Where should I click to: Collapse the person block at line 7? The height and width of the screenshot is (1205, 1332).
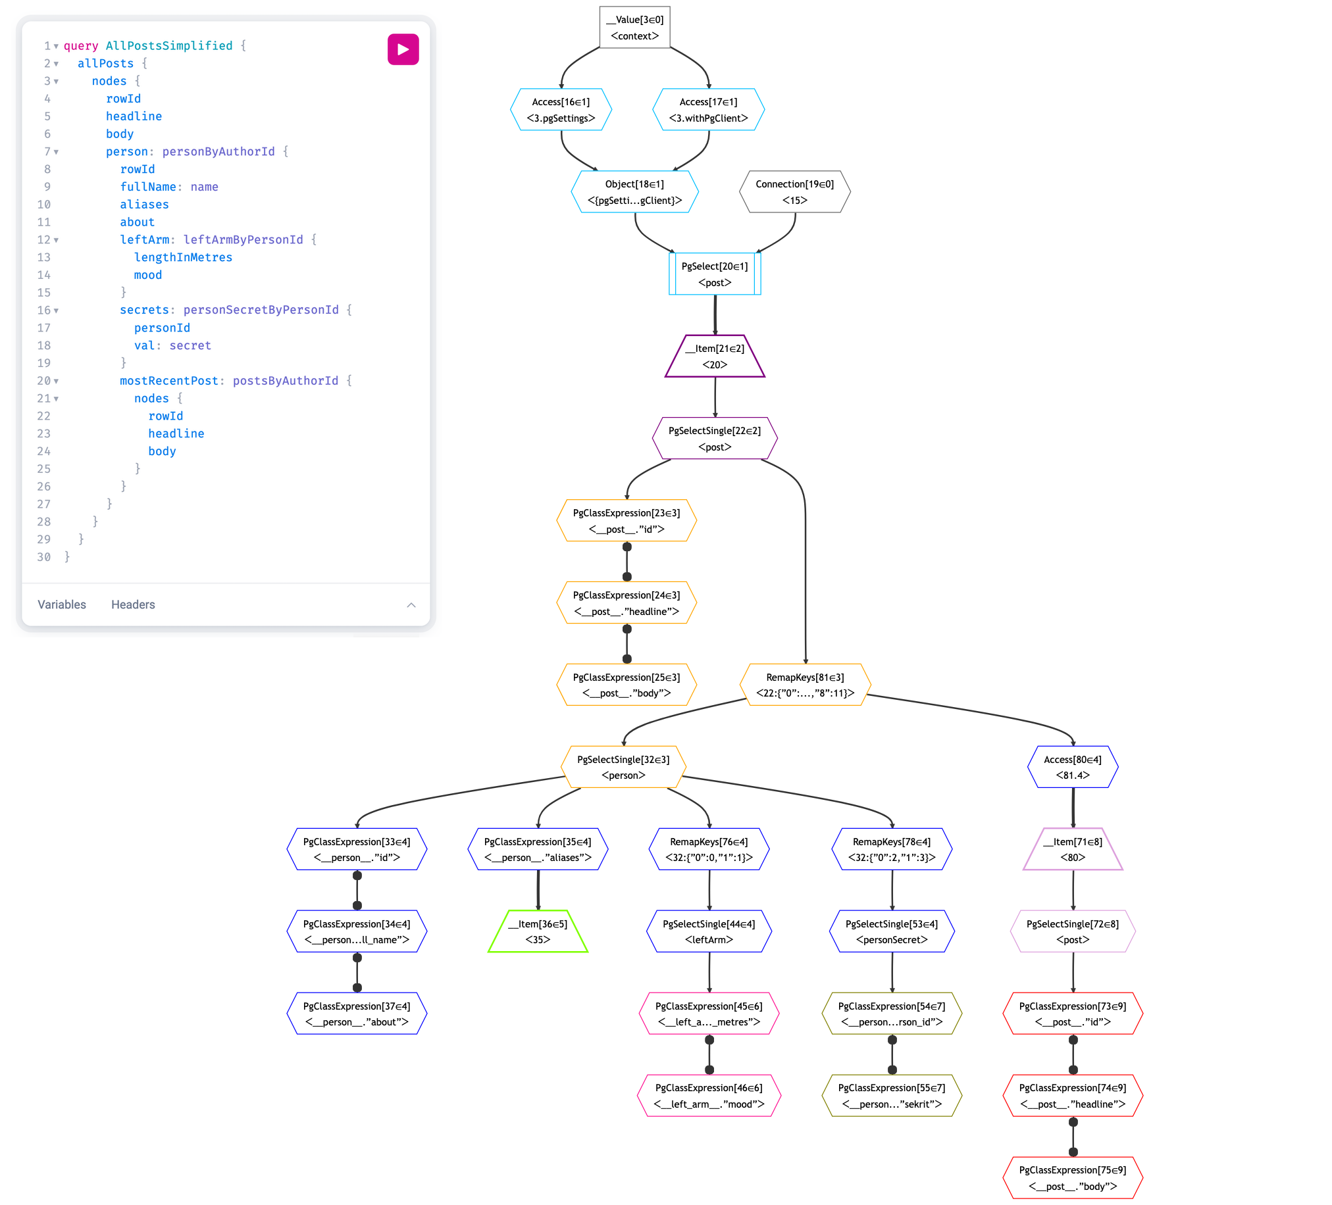click(56, 152)
